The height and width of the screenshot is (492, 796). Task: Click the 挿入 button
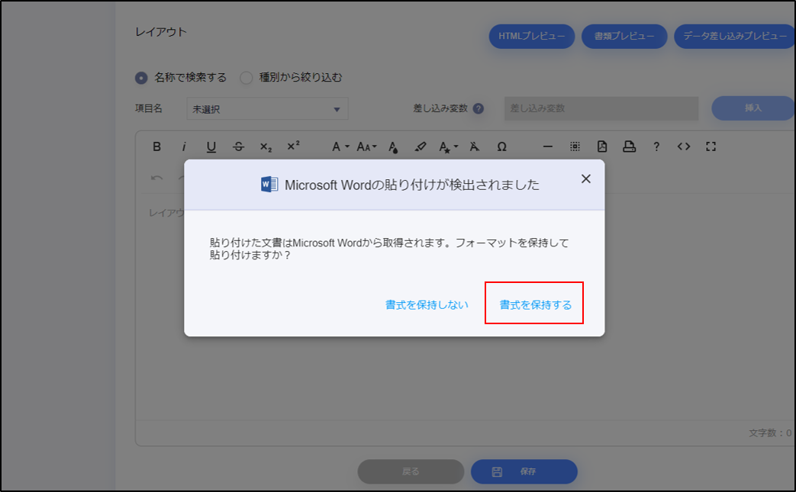click(x=753, y=108)
